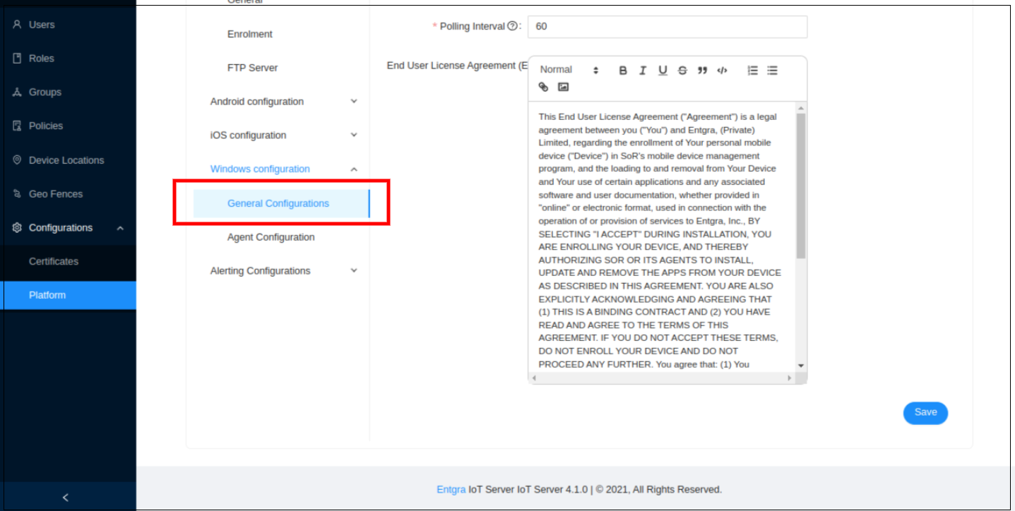Viewport: 1015px width, 511px height.
Task: Expand the Alerting Configurations section
Action: click(x=261, y=270)
